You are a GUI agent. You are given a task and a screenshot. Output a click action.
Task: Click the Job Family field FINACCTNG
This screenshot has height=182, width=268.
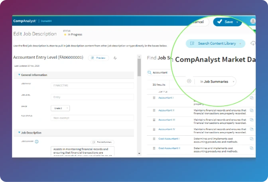[x=92, y=85]
